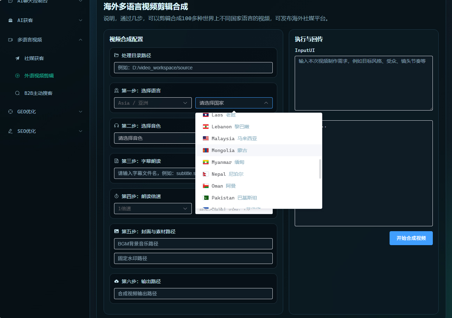Collapse the 多语言视频 menu chevron
Screen dimensions: 452x318
coord(81,40)
